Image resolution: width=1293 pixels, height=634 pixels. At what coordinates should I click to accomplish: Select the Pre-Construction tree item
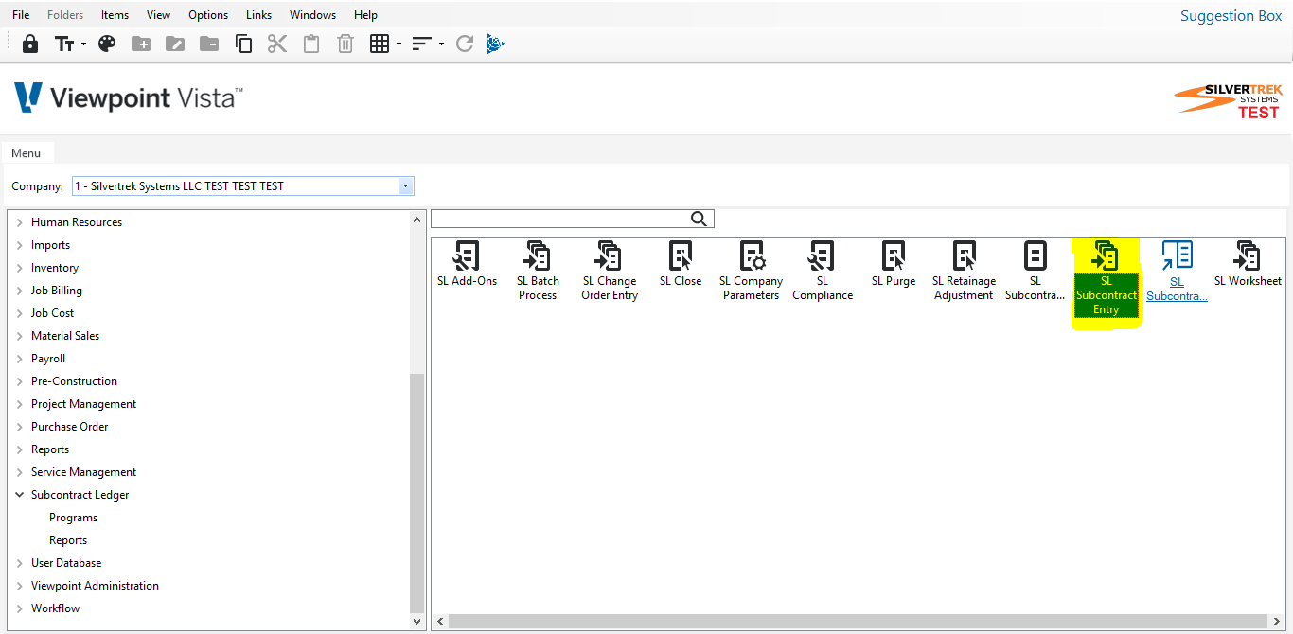(x=74, y=381)
